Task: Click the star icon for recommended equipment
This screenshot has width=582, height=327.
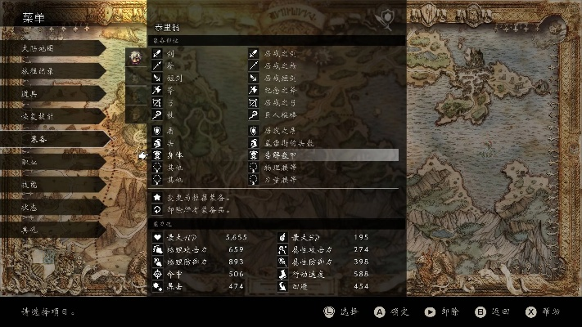Action: pos(157,197)
